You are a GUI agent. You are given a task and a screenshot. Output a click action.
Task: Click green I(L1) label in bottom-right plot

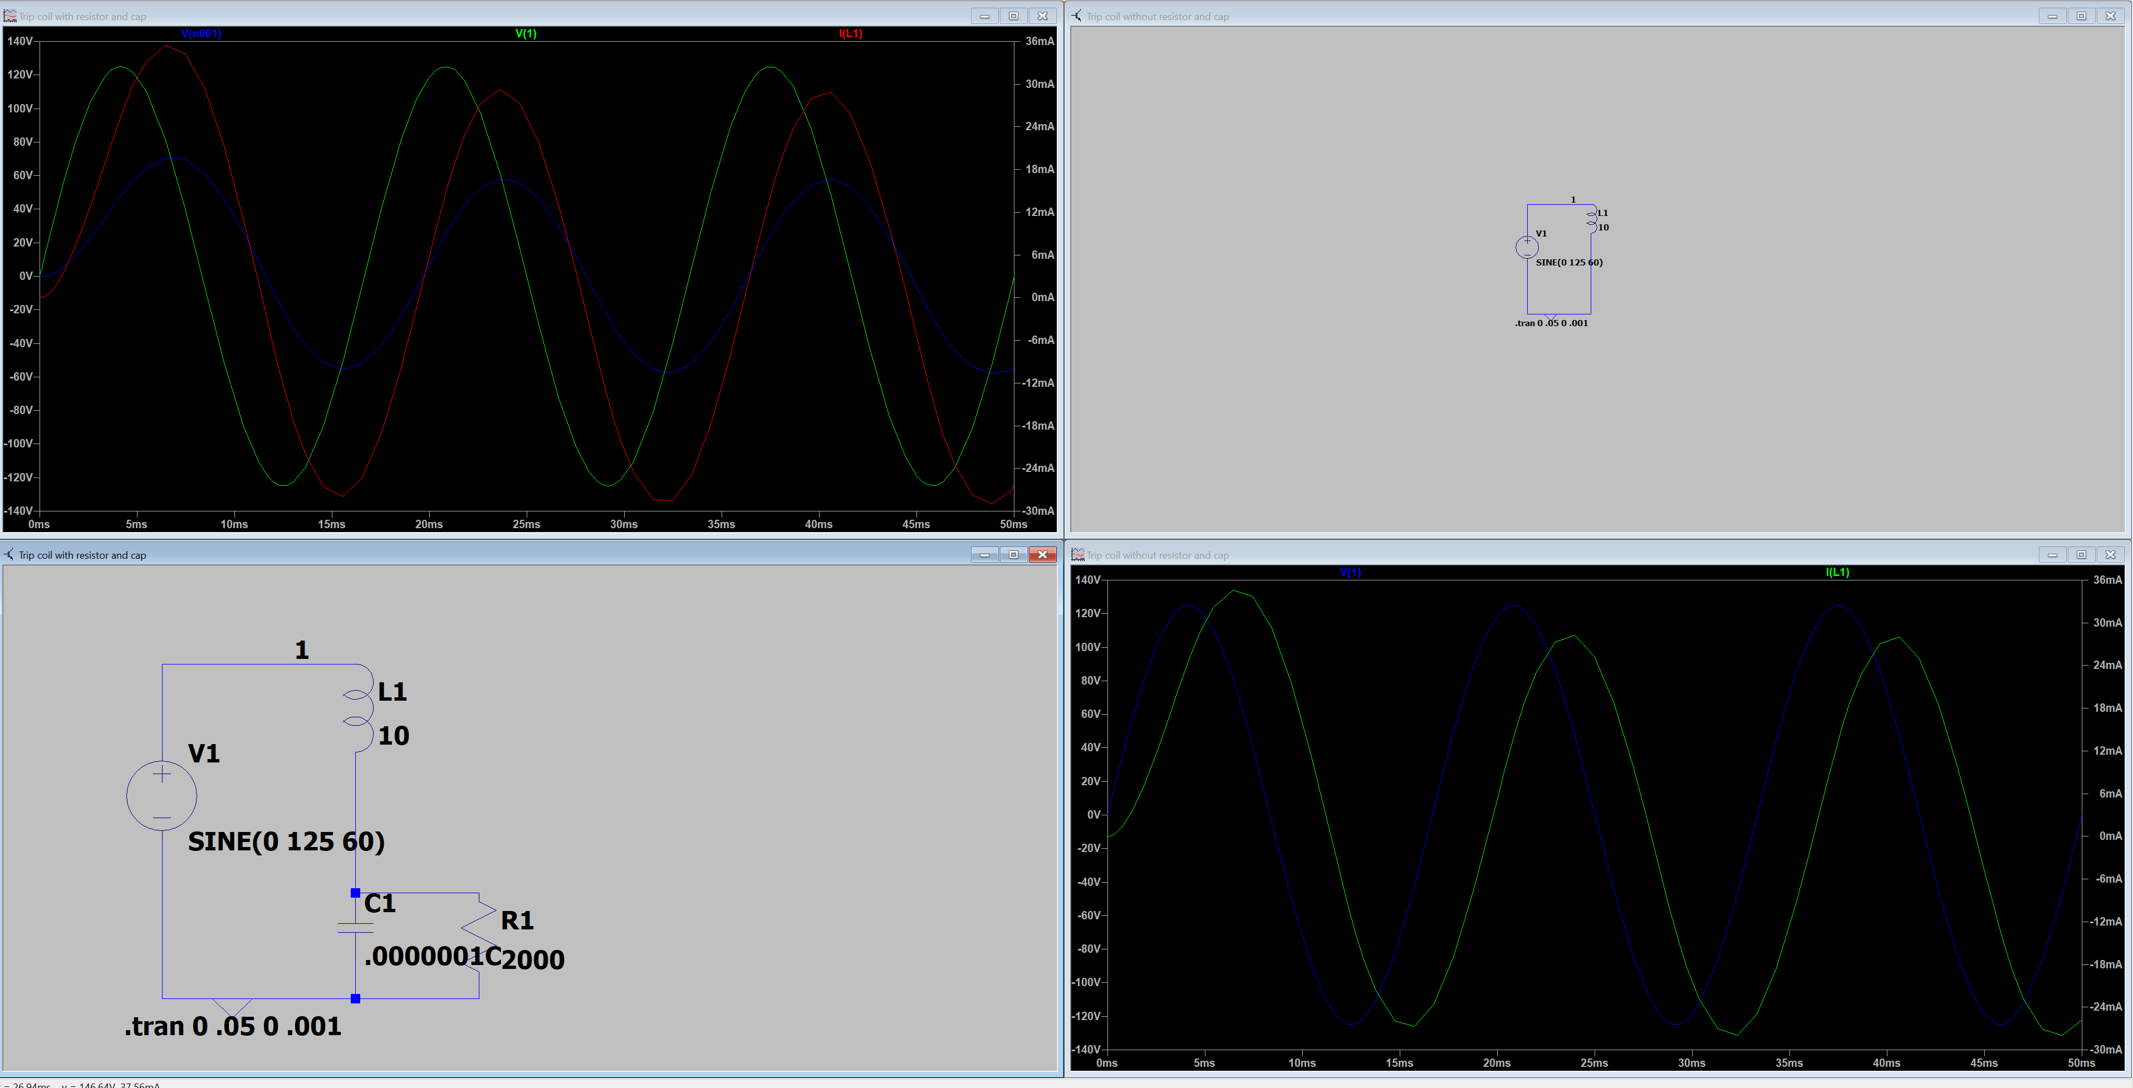tap(1837, 573)
